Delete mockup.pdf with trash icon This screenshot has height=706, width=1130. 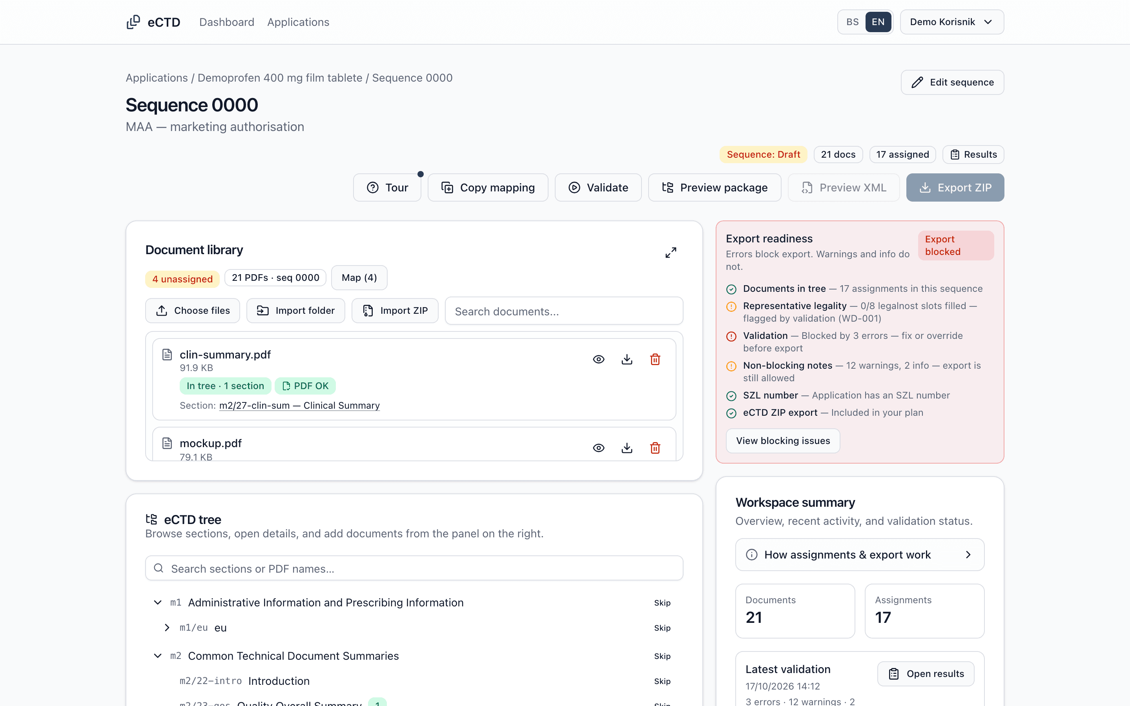point(655,448)
